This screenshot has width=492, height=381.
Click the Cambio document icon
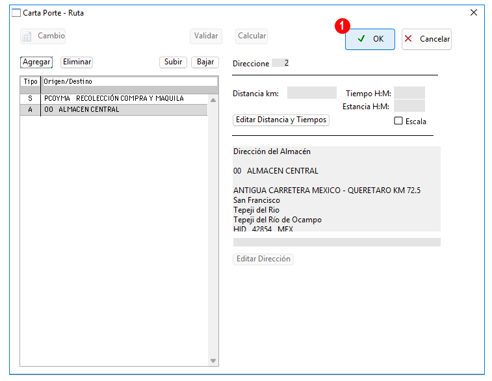(27, 36)
